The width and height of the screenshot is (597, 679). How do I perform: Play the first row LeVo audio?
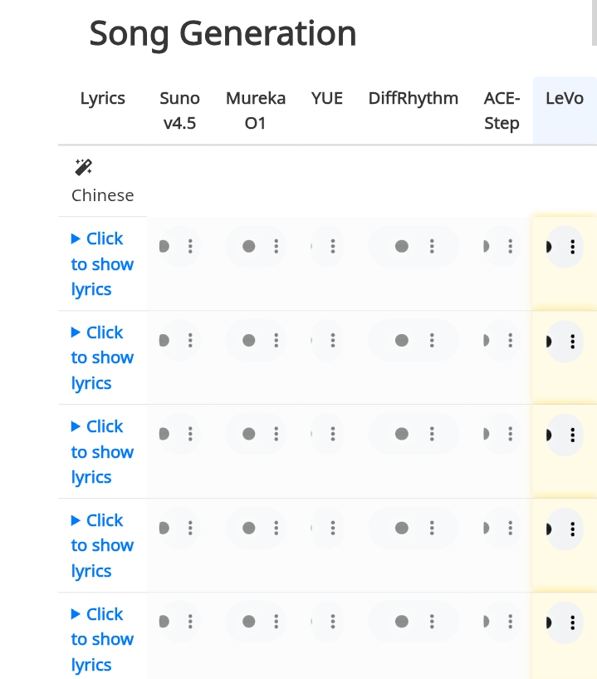pyautogui.click(x=550, y=247)
